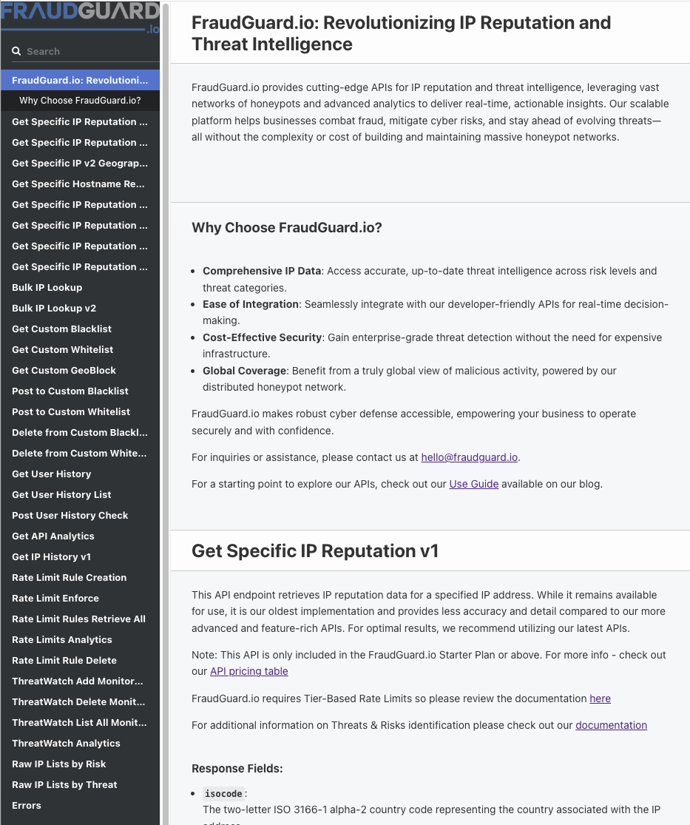Image resolution: width=690 pixels, height=825 pixels.
Task: Select 'Why Choose FraudGuard.io?' sidebar subitem
Action: pyautogui.click(x=80, y=101)
